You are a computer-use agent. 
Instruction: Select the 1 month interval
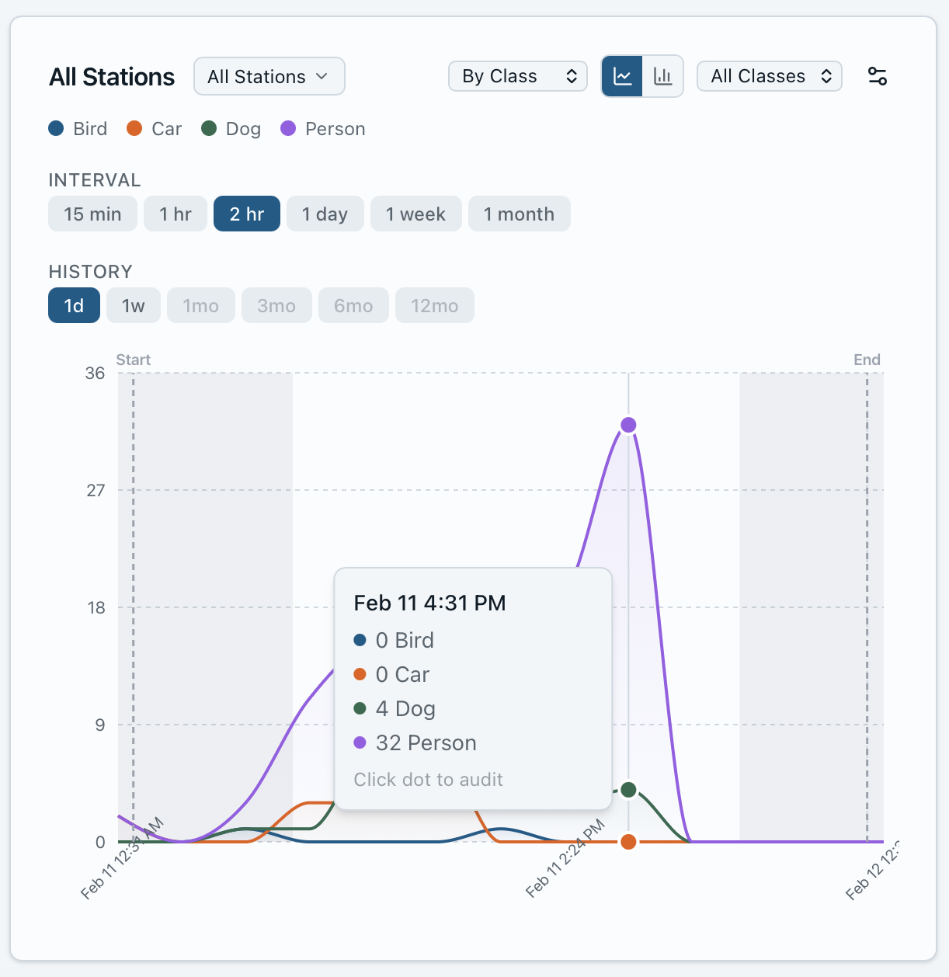tap(519, 214)
